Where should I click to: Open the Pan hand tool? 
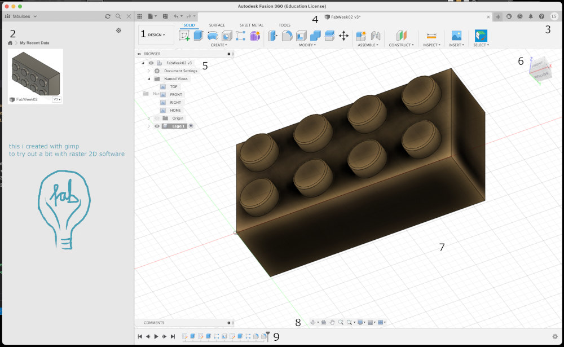(332, 322)
